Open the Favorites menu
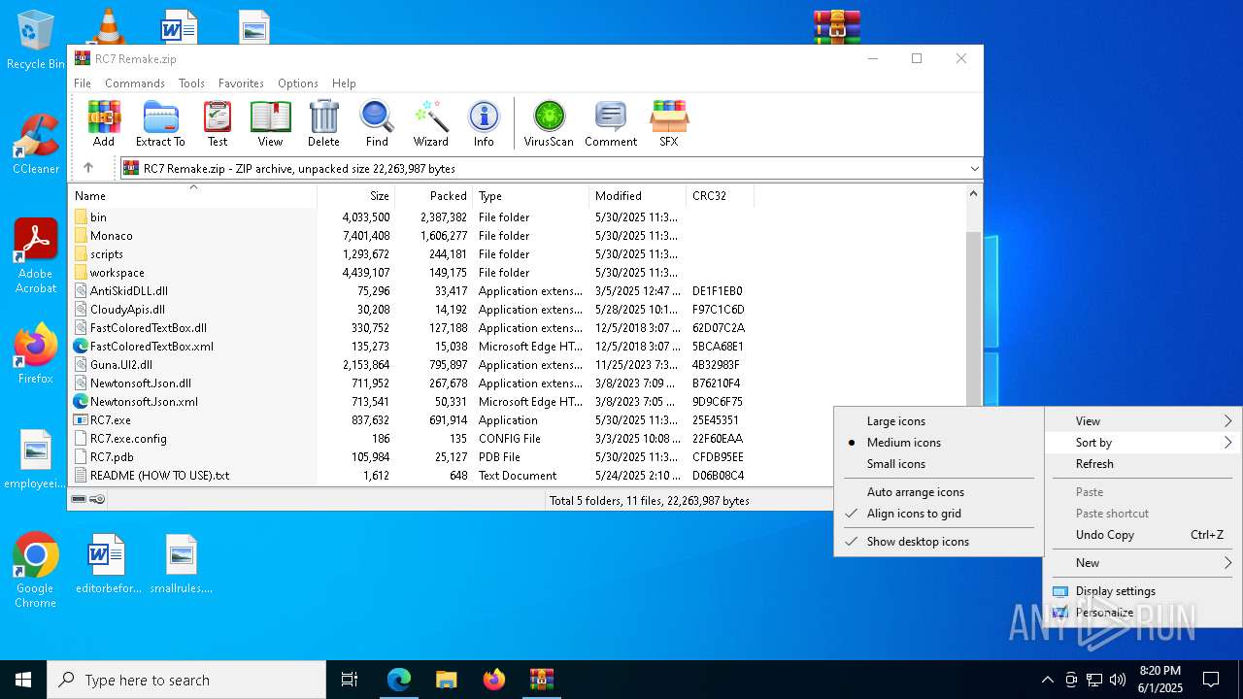The image size is (1243, 699). coord(241,83)
